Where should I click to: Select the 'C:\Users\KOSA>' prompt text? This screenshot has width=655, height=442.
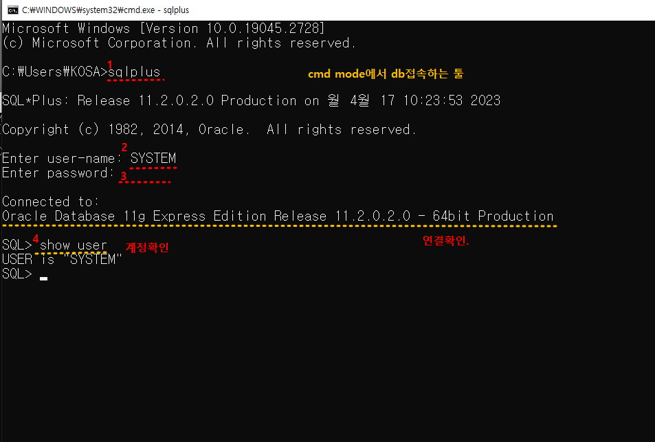tap(55, 72)
